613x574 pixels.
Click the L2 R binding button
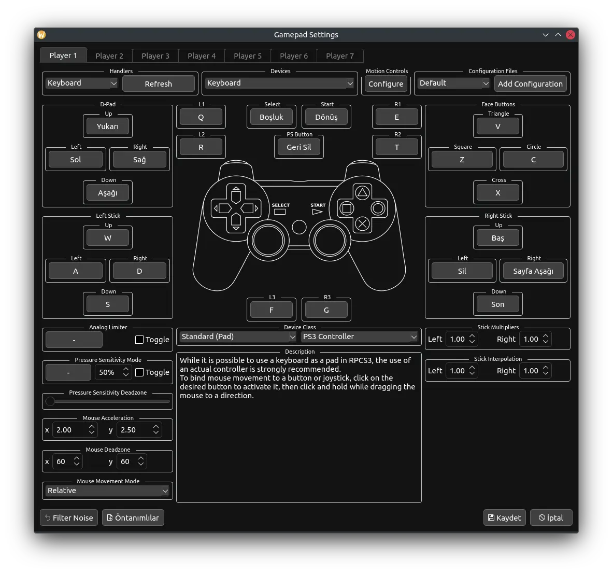[201, 147]
